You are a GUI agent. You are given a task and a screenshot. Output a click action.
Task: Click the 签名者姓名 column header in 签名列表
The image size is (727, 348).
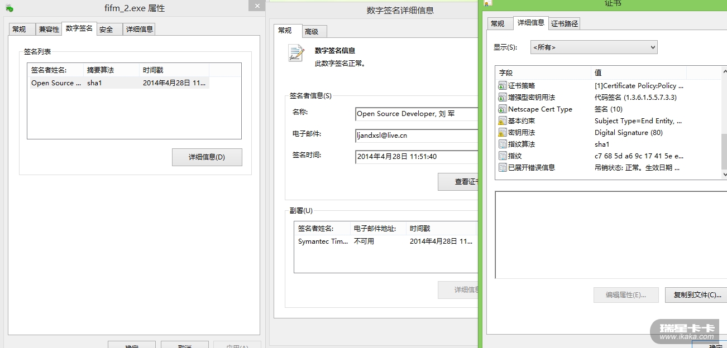[55, 70]
